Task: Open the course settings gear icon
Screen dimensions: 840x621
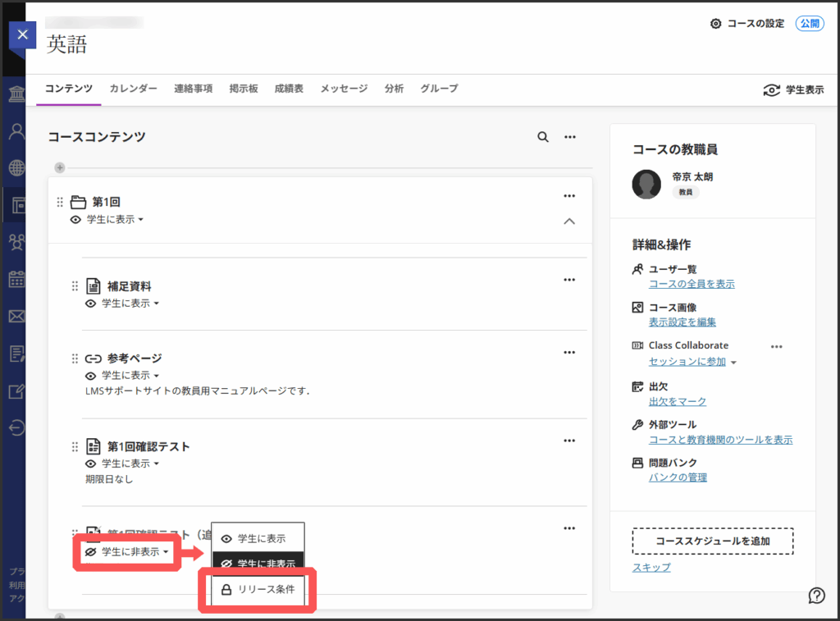Action: 715,24
